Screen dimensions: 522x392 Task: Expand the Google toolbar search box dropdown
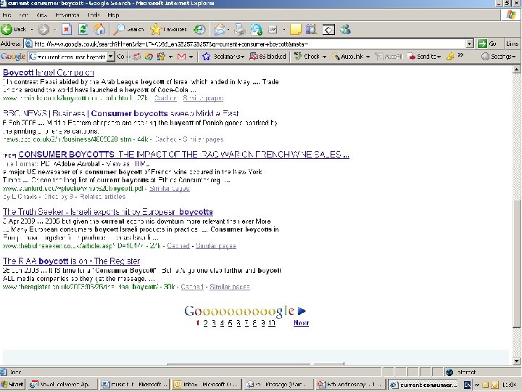point(111,57)
